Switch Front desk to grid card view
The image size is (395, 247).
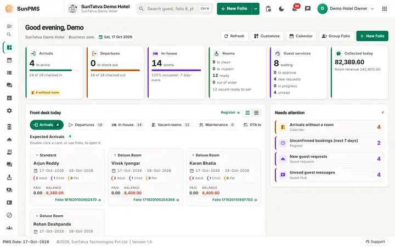[x=247, y=113]
